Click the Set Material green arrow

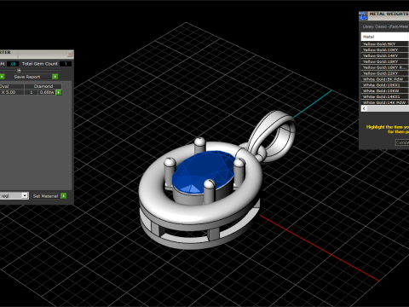pyautogui.click(x=64, y=196)
